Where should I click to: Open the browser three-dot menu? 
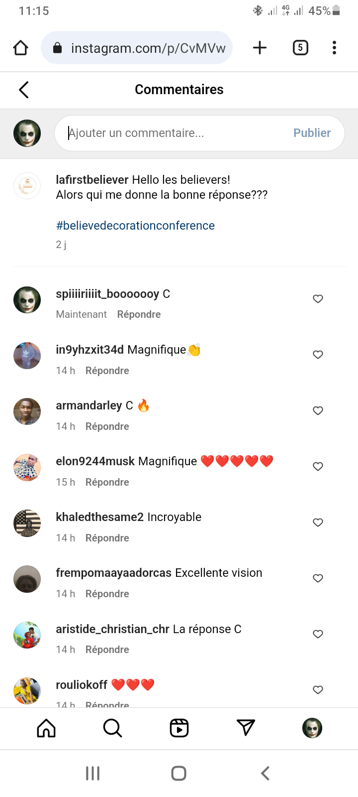coord(334,48)
